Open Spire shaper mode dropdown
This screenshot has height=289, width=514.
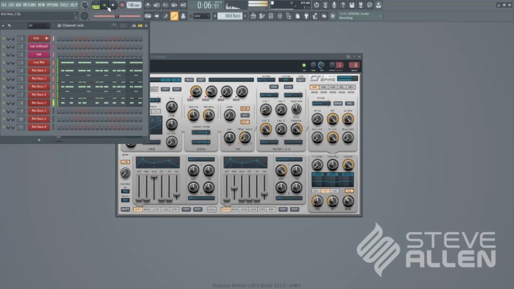(x=321, y=103)
